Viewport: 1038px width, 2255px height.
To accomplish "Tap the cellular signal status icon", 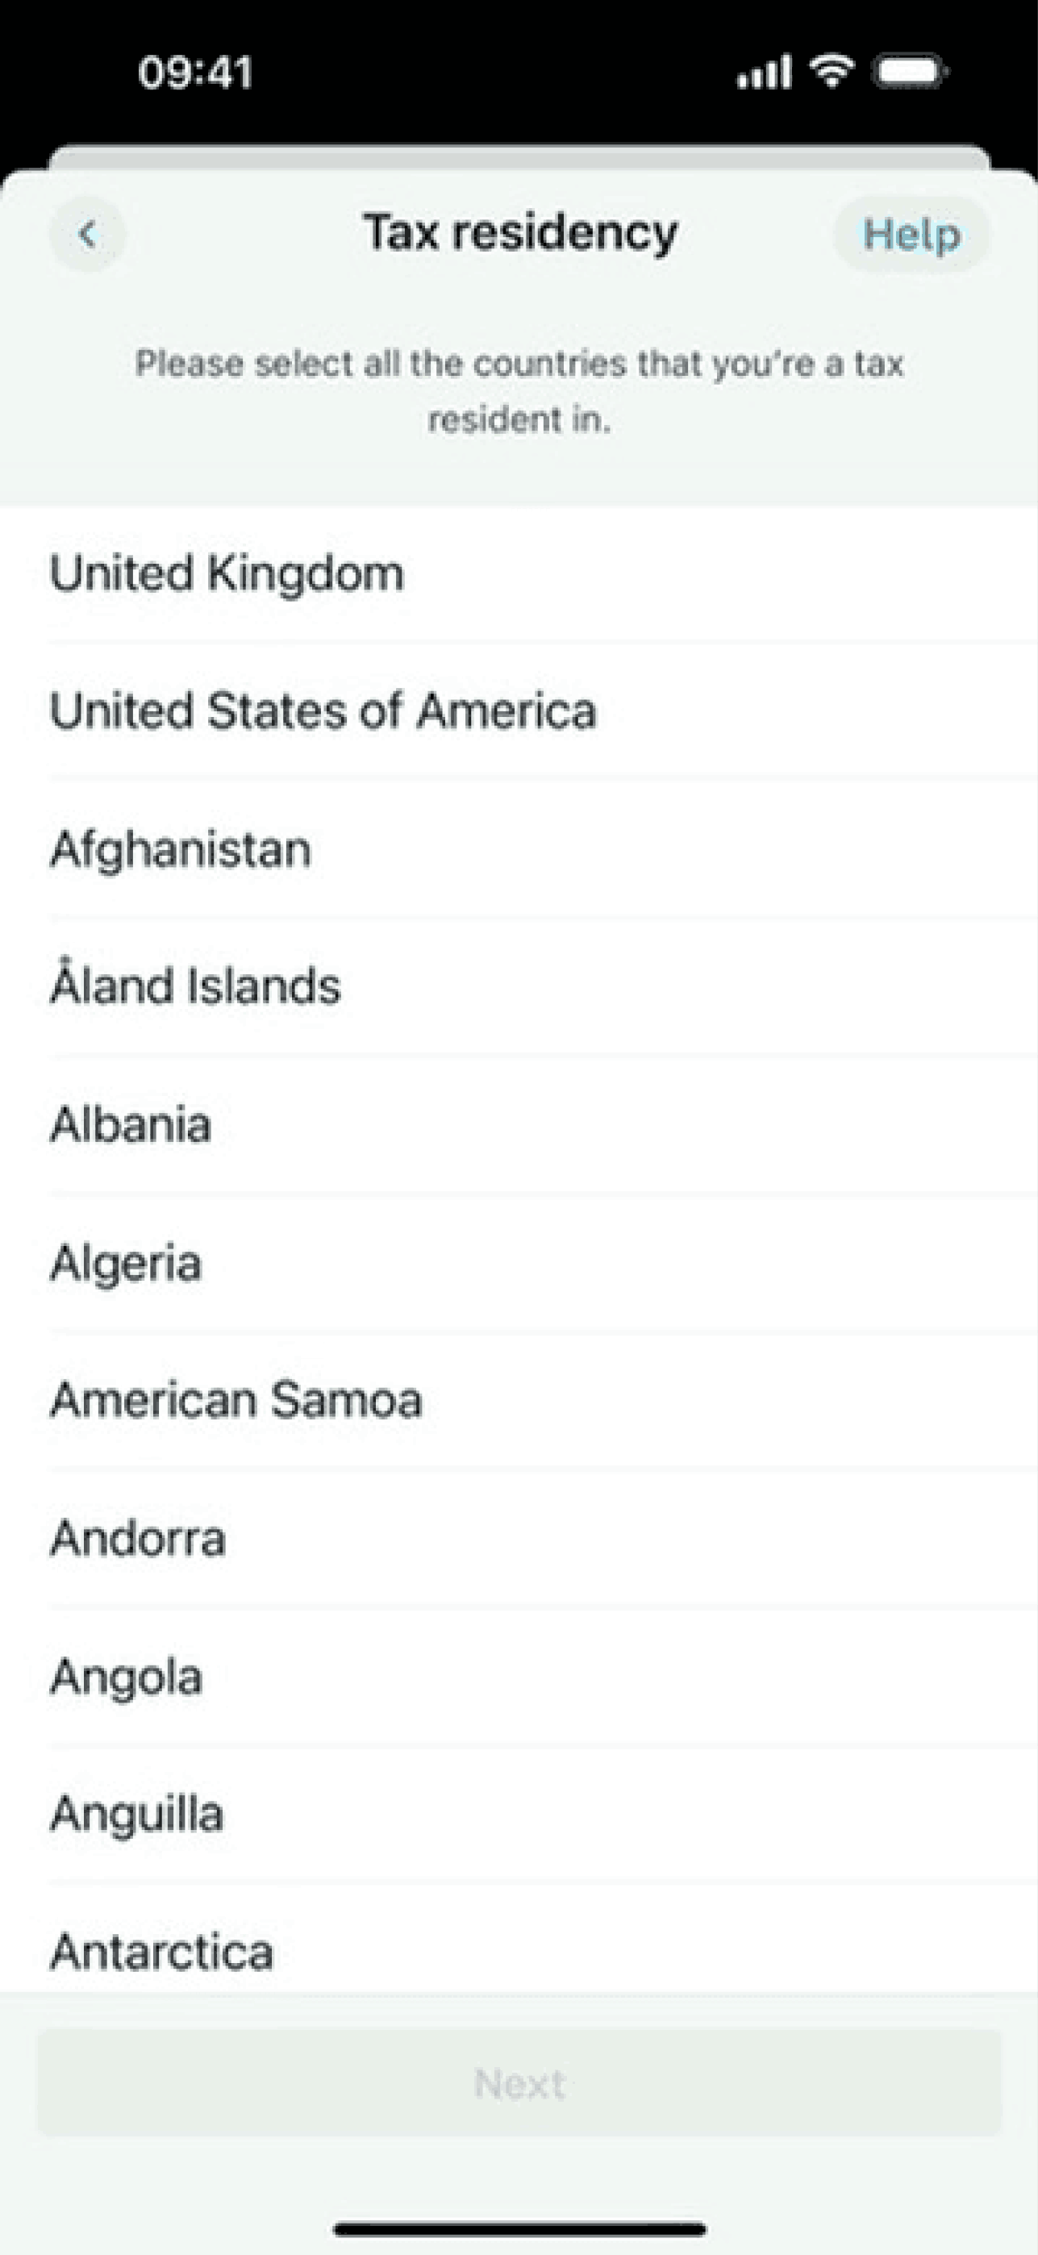I will 763,72.
